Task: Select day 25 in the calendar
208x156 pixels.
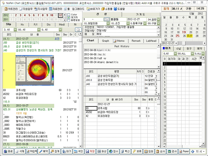Action: point(177,36)
